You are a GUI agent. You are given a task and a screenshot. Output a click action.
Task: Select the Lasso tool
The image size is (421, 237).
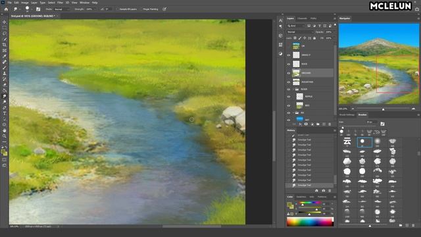5,34
